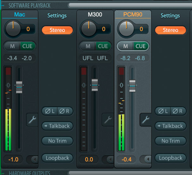Expand the PCM90 channel side arrow
The height and width of the screenshot is (175, 192).
[148, 159]
